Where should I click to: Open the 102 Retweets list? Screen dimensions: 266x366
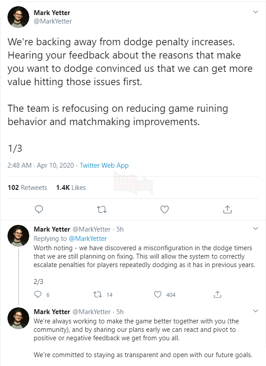click(x=27, y=187)
